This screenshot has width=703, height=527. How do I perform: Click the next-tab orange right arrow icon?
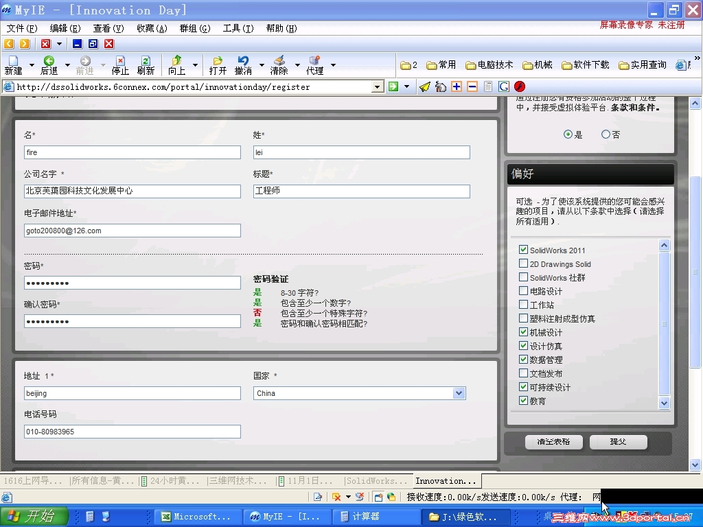25,43
